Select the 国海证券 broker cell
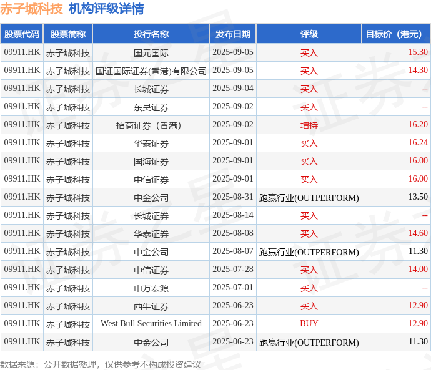The width and height of the screenshot is (431, 370). 151,162
